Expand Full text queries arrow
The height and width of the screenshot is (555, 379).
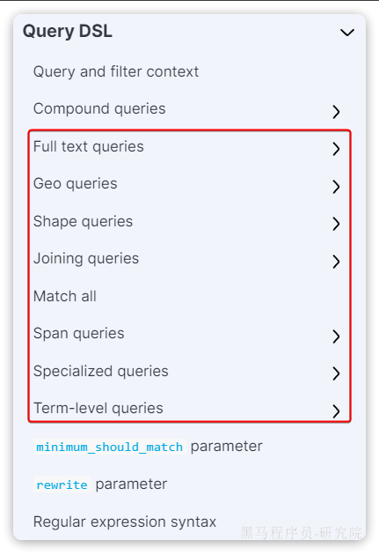(x=336, y=149)
